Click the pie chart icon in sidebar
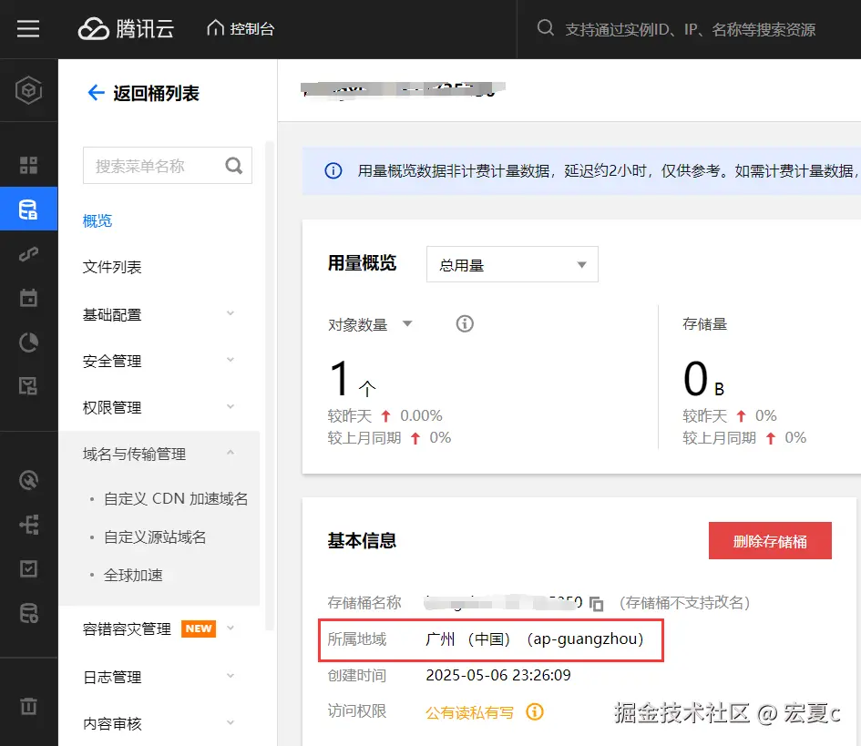This screenshot has width=861, height=746. coord(28,342)
